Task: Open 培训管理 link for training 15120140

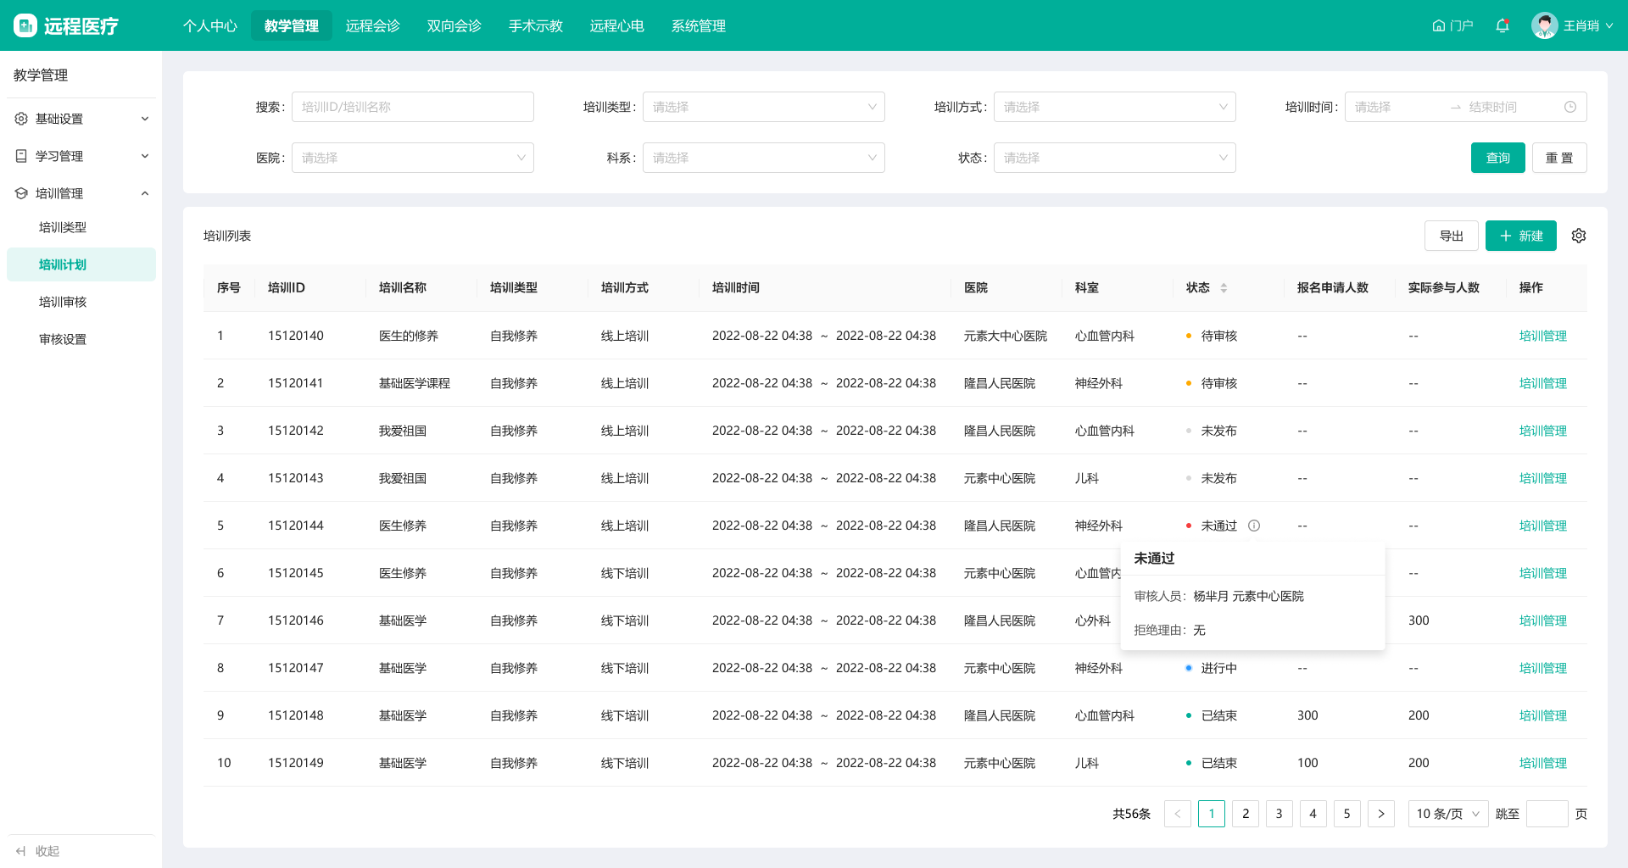Action: point(1542,336)
